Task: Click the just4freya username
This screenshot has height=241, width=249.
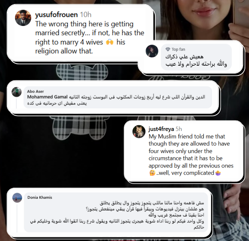Action: (x=161, y=129)
